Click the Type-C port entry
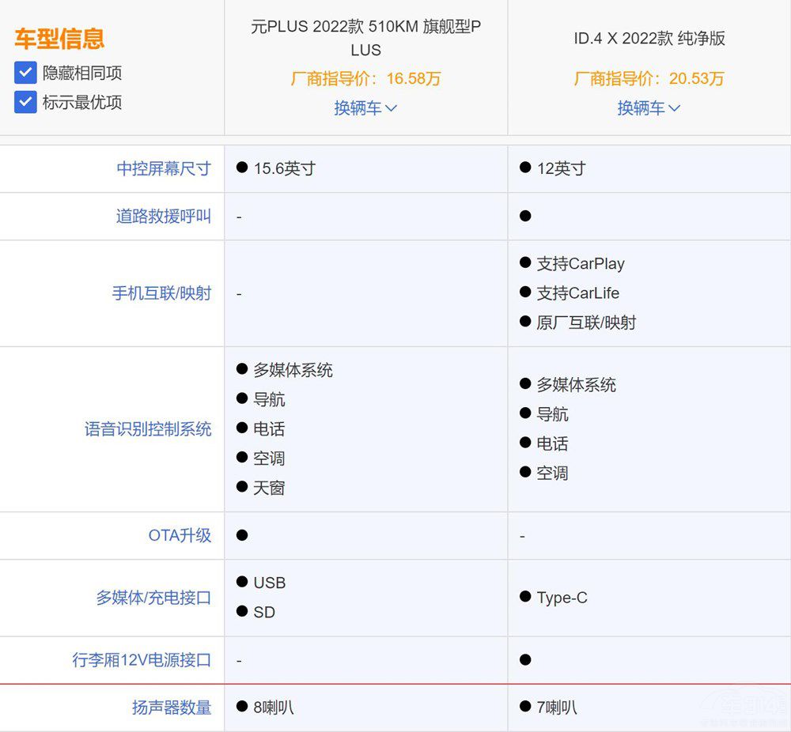791x732 pixels. (562, 598)
